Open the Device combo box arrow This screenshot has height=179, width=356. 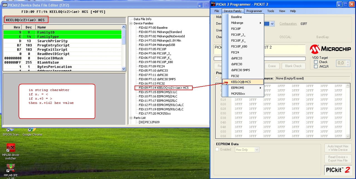tap(272, 24)
